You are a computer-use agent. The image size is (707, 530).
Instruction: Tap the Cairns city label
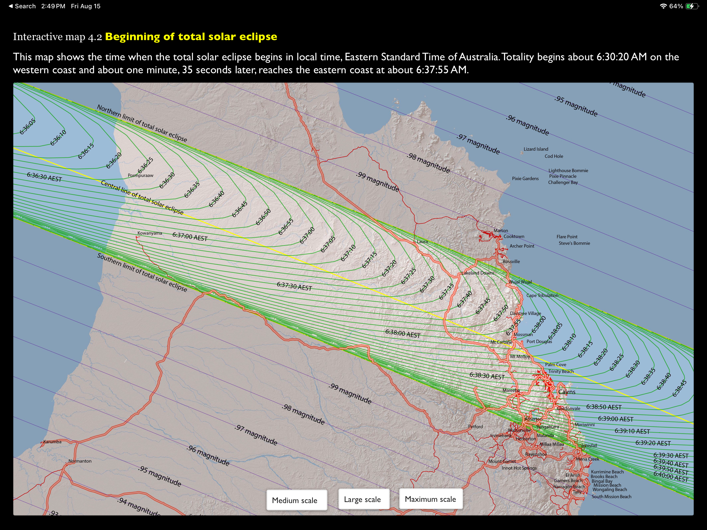coord(567,392)
